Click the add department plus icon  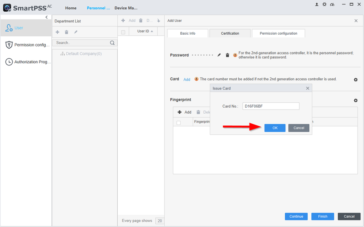point(57,32)
